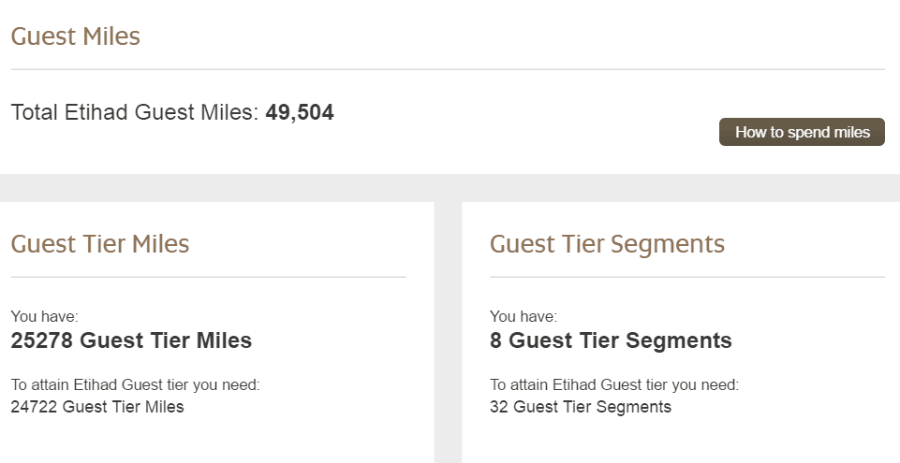Click gray gap between the two tier panels
The height and width of the screenshot is (463, 900).
(448, 332)
